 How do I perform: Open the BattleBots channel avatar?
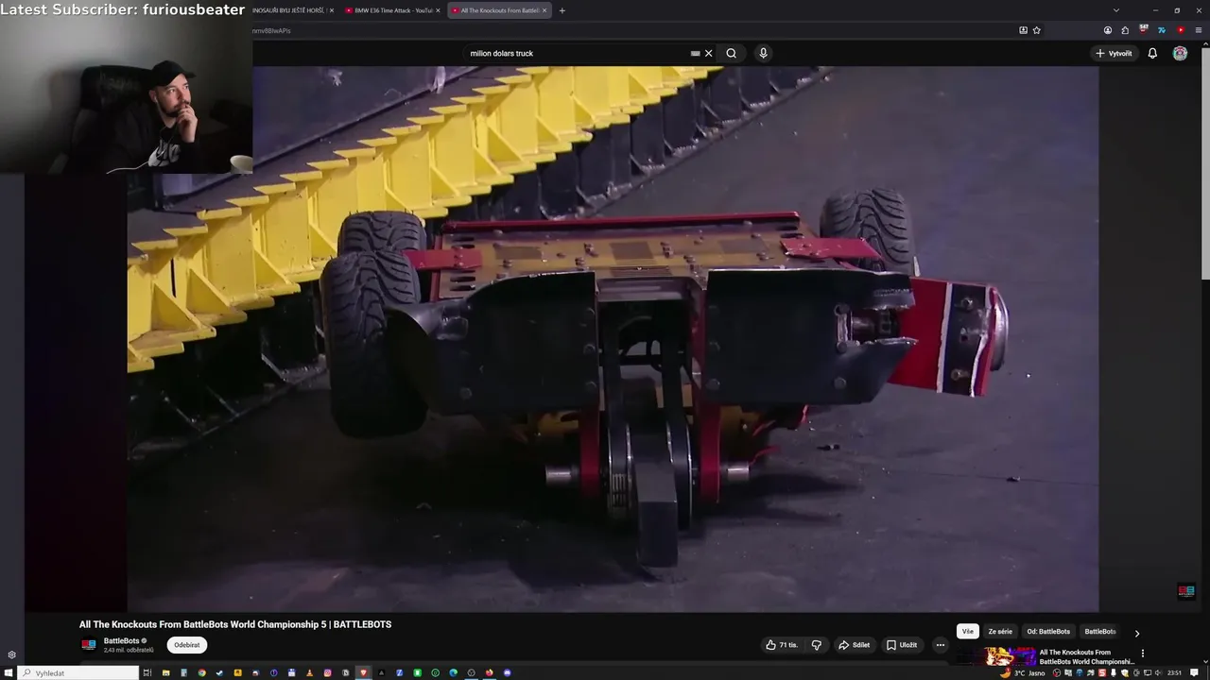coord(88,645)
